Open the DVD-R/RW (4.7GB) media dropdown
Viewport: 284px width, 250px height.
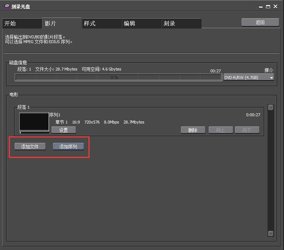point(249,77)
